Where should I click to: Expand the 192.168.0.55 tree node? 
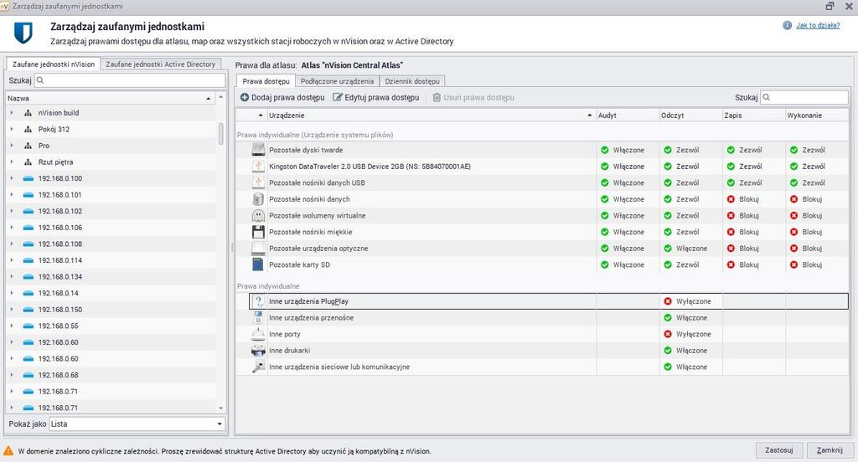coord(12,326)
